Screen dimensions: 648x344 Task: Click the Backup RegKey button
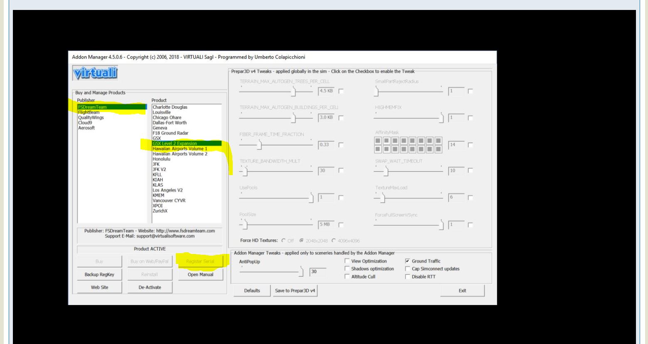pyautogui.click(x=99, y=275)
